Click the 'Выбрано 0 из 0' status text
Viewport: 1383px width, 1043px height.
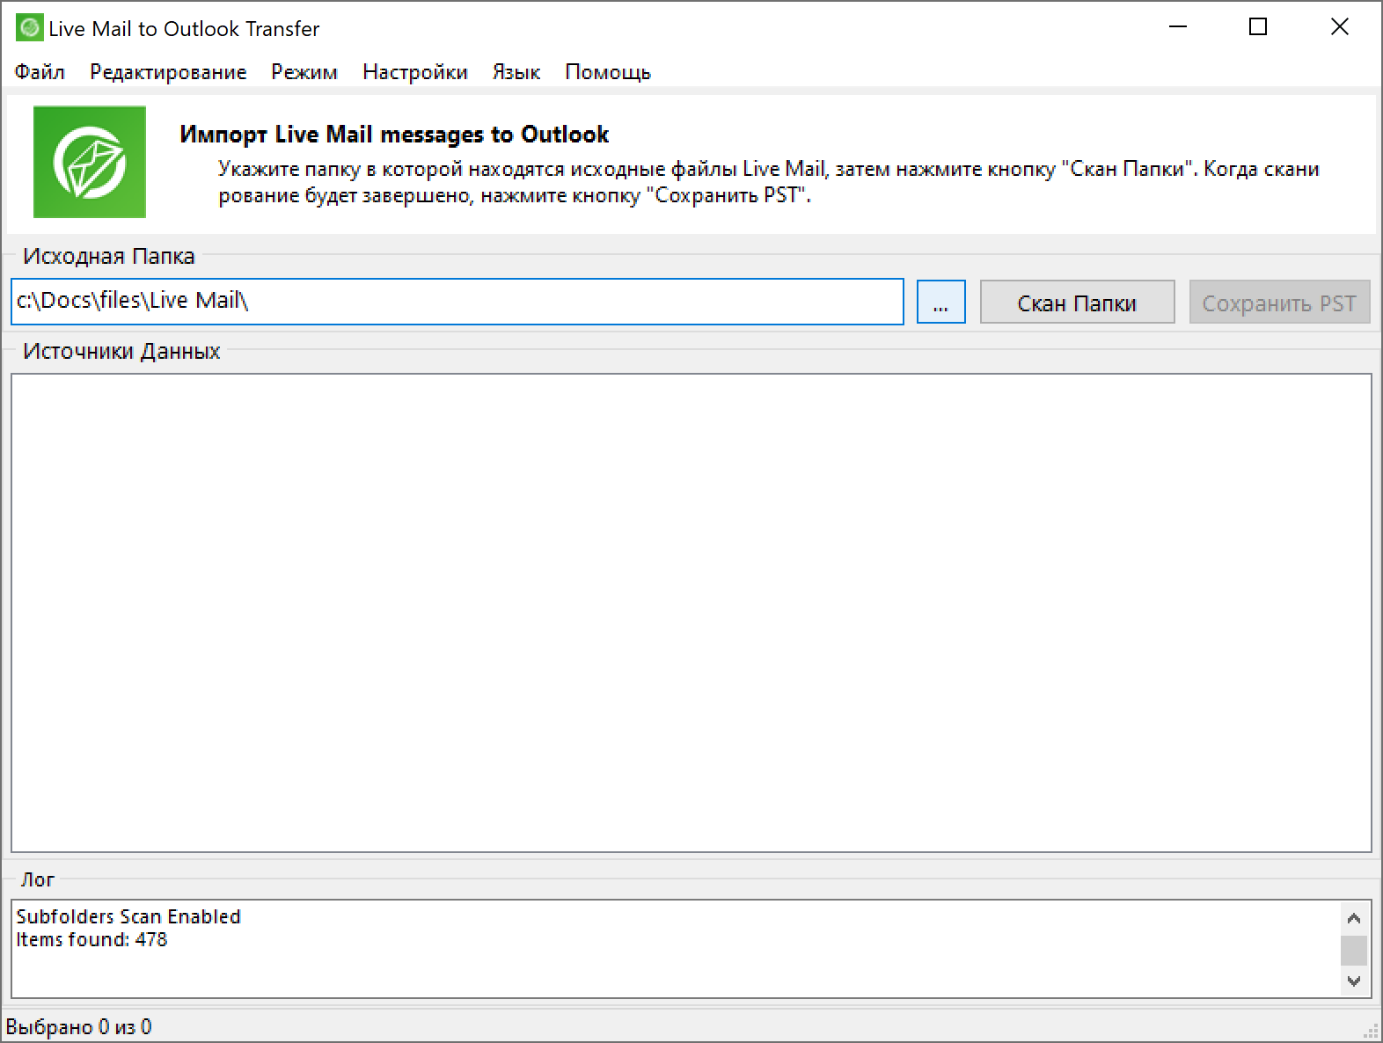tap(78, 1026)
